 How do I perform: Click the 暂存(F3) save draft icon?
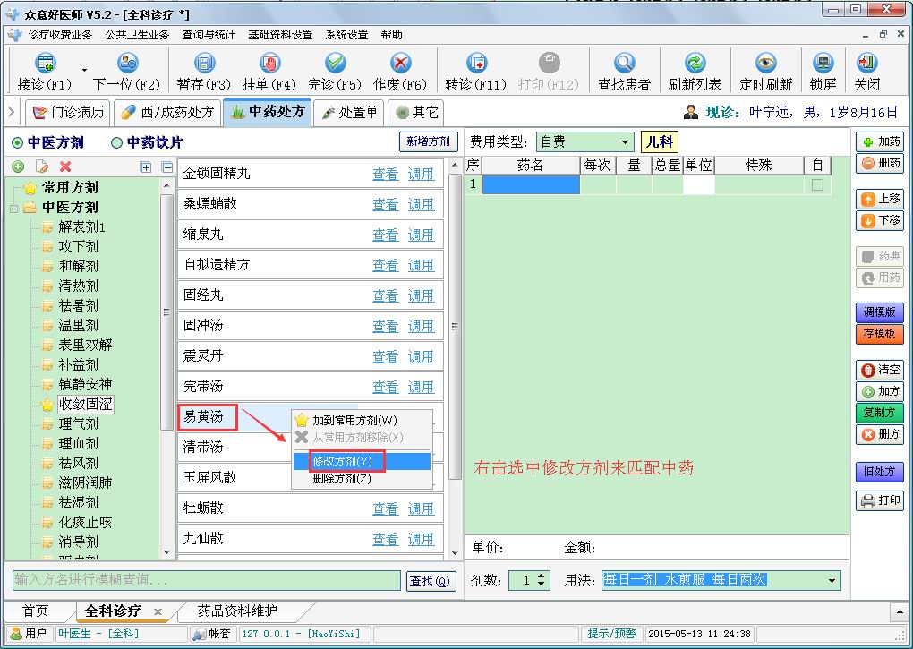pos(204,63)
